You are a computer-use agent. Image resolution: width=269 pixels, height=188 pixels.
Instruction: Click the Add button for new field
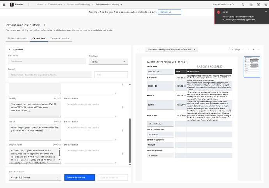click(111, 75)
